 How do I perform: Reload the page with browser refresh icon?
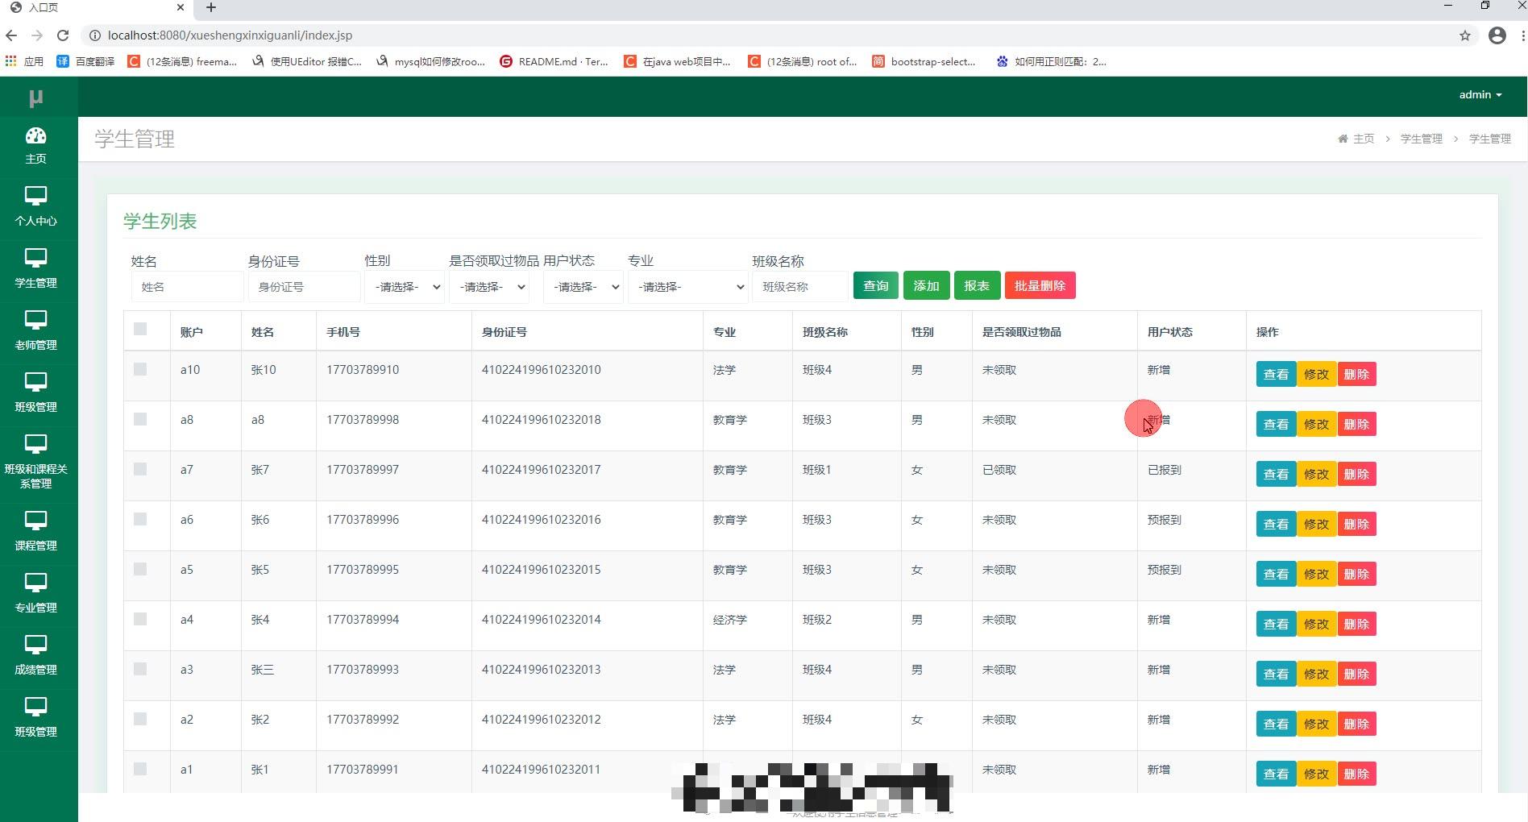click(x=63, y=35)
